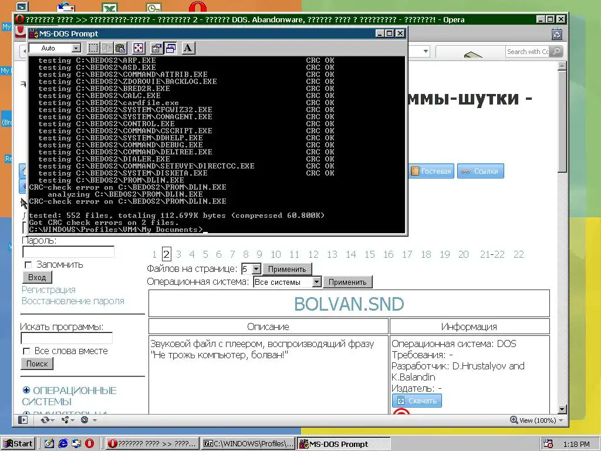Image resolution: width=601 pixels, height=451 pixels.
Task: Click the Восстановление пароля link
Action: pos(73,301)
